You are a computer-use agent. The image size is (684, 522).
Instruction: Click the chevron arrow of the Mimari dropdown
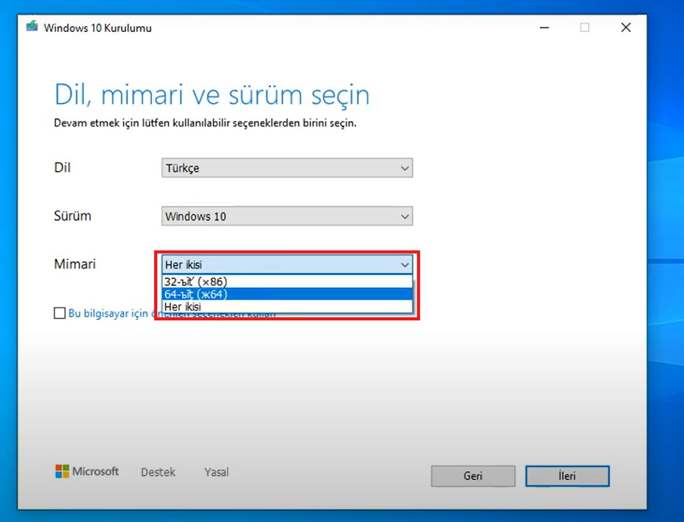(405, 265)
